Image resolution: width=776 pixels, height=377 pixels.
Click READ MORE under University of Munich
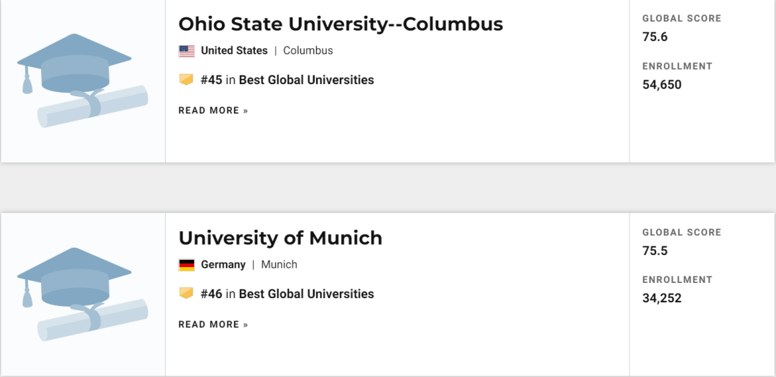pos(213,325)
